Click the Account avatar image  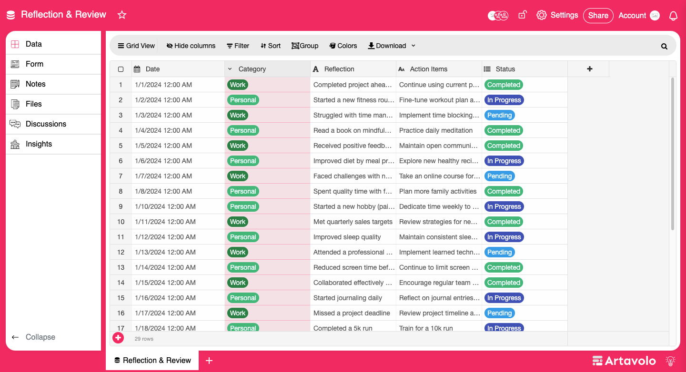[x=655, y=15]
